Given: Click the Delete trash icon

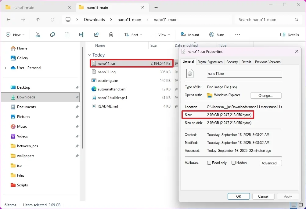Looking at the screenshot, I should tap(111, 34).
